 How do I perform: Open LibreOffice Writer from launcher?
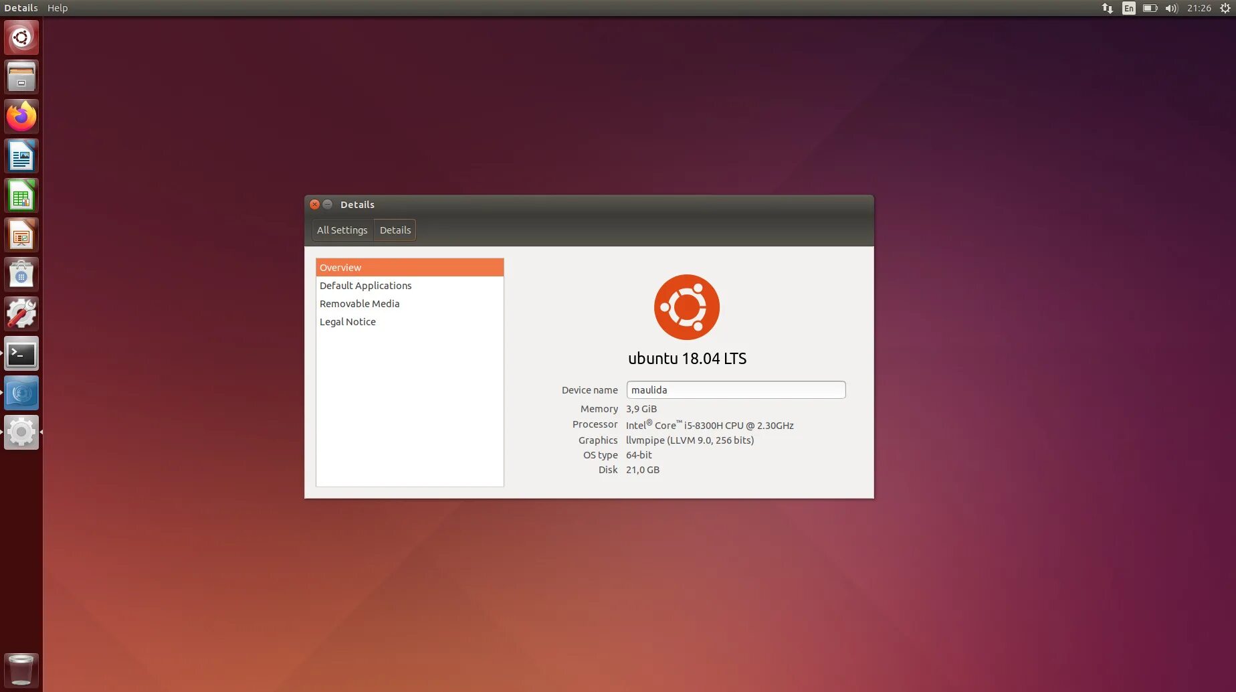[21, 156]
